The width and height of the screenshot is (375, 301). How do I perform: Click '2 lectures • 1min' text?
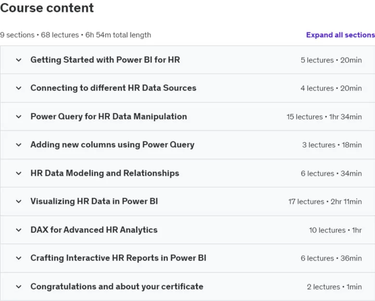[x=334, y=287]
